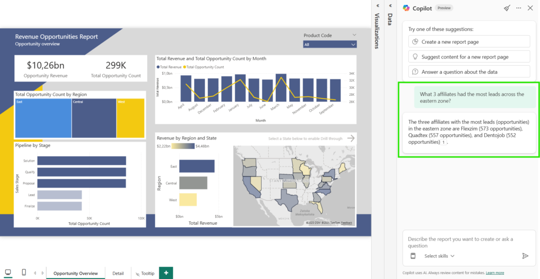Open the Detail page tab
This screenshot has width=540, height=279.
pyautogui.click(x=118, y=273)
